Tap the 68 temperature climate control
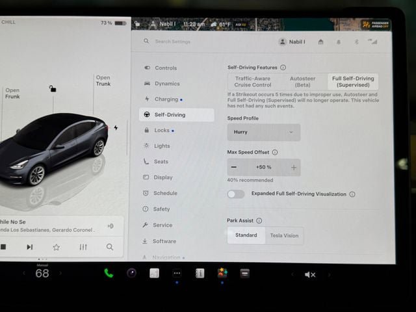Viewport: 416px width, 312px height. [x=42, y=273]
